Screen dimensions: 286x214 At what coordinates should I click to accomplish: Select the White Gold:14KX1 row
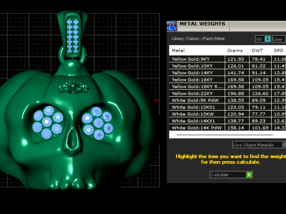click(228, 121)
